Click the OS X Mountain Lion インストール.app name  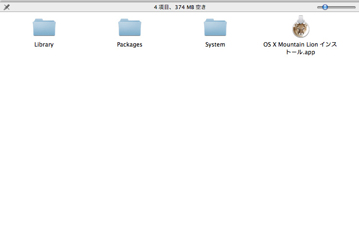[x=300, y=48]
